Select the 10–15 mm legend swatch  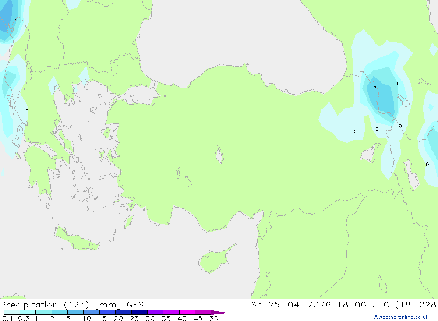pyautogui.click(x=92, y=312)
